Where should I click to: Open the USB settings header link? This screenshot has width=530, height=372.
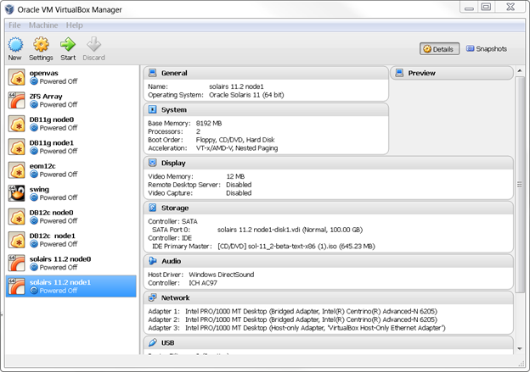click(x=167, y=343)
